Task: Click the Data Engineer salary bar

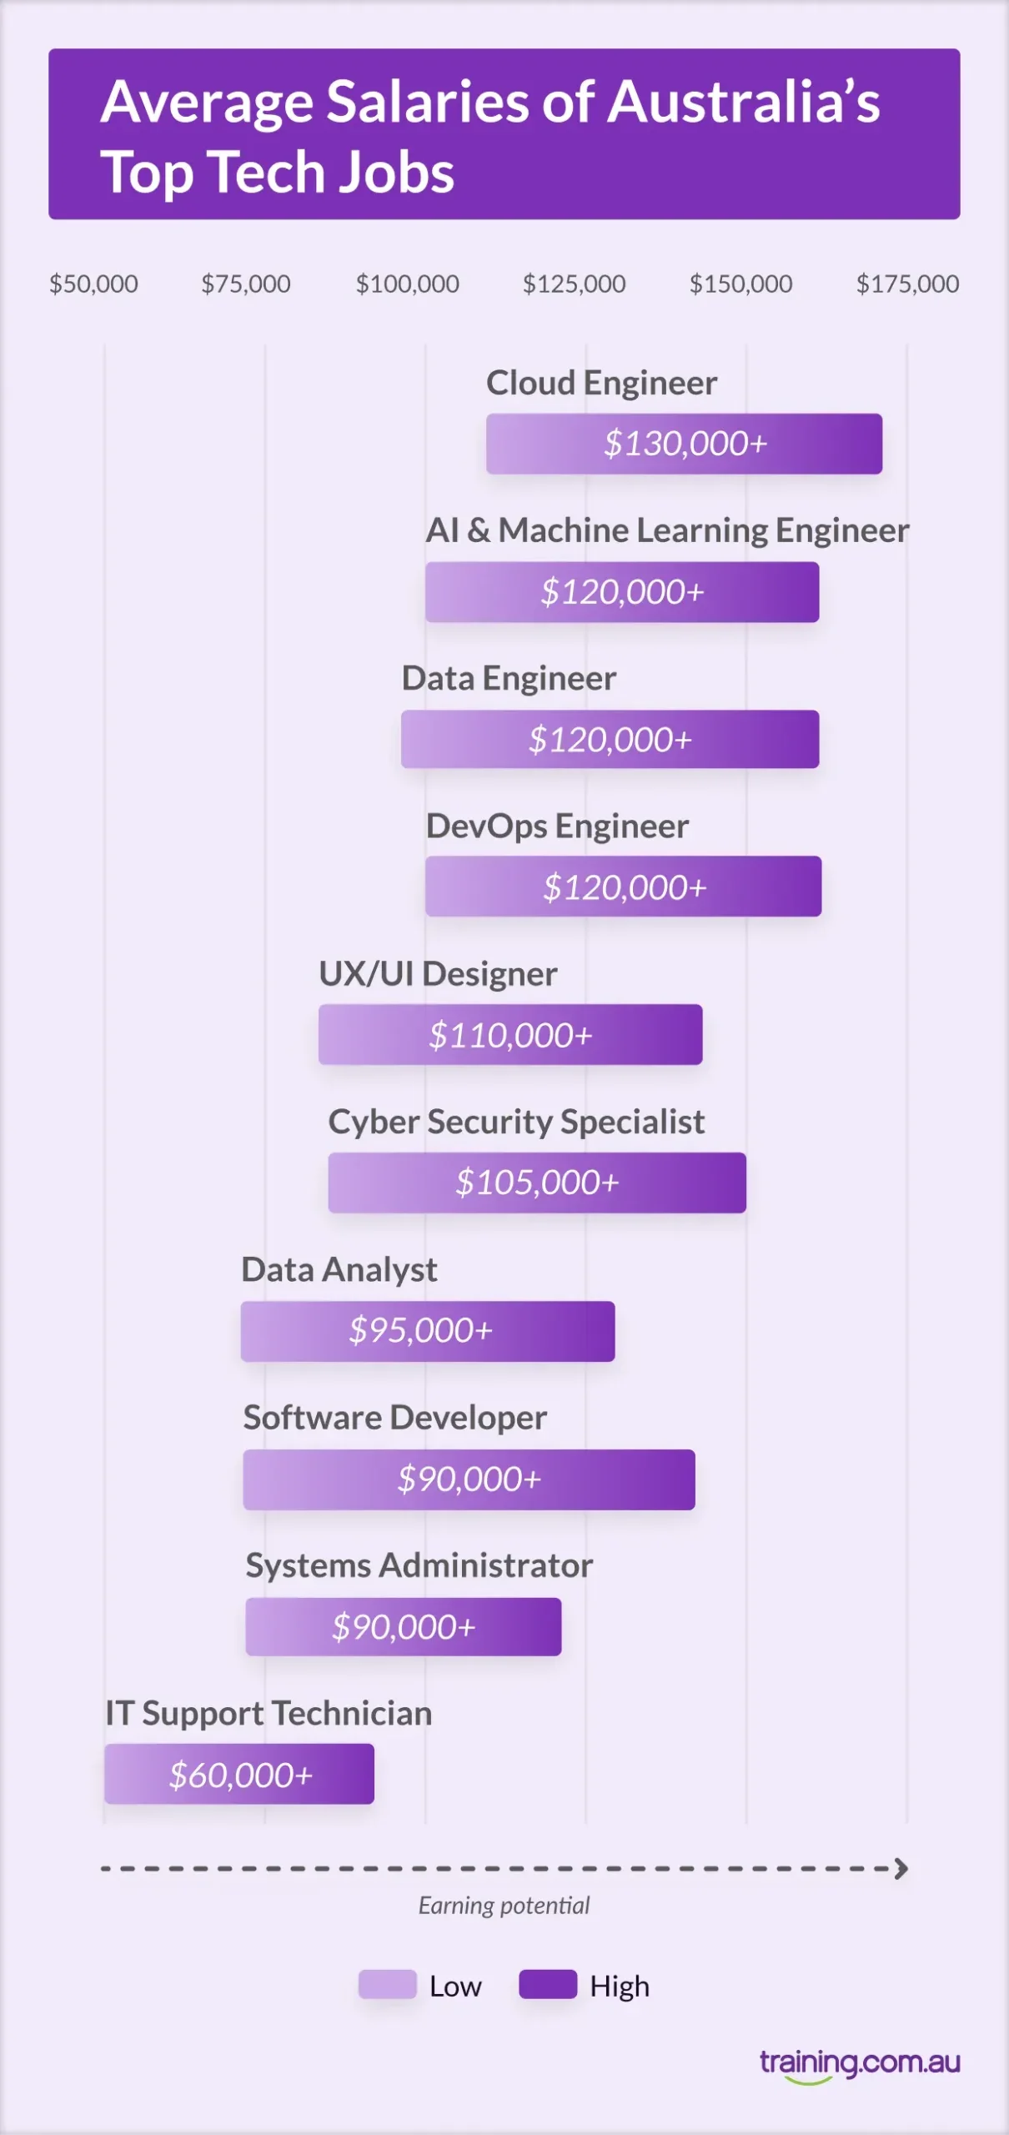Action: 610,740
